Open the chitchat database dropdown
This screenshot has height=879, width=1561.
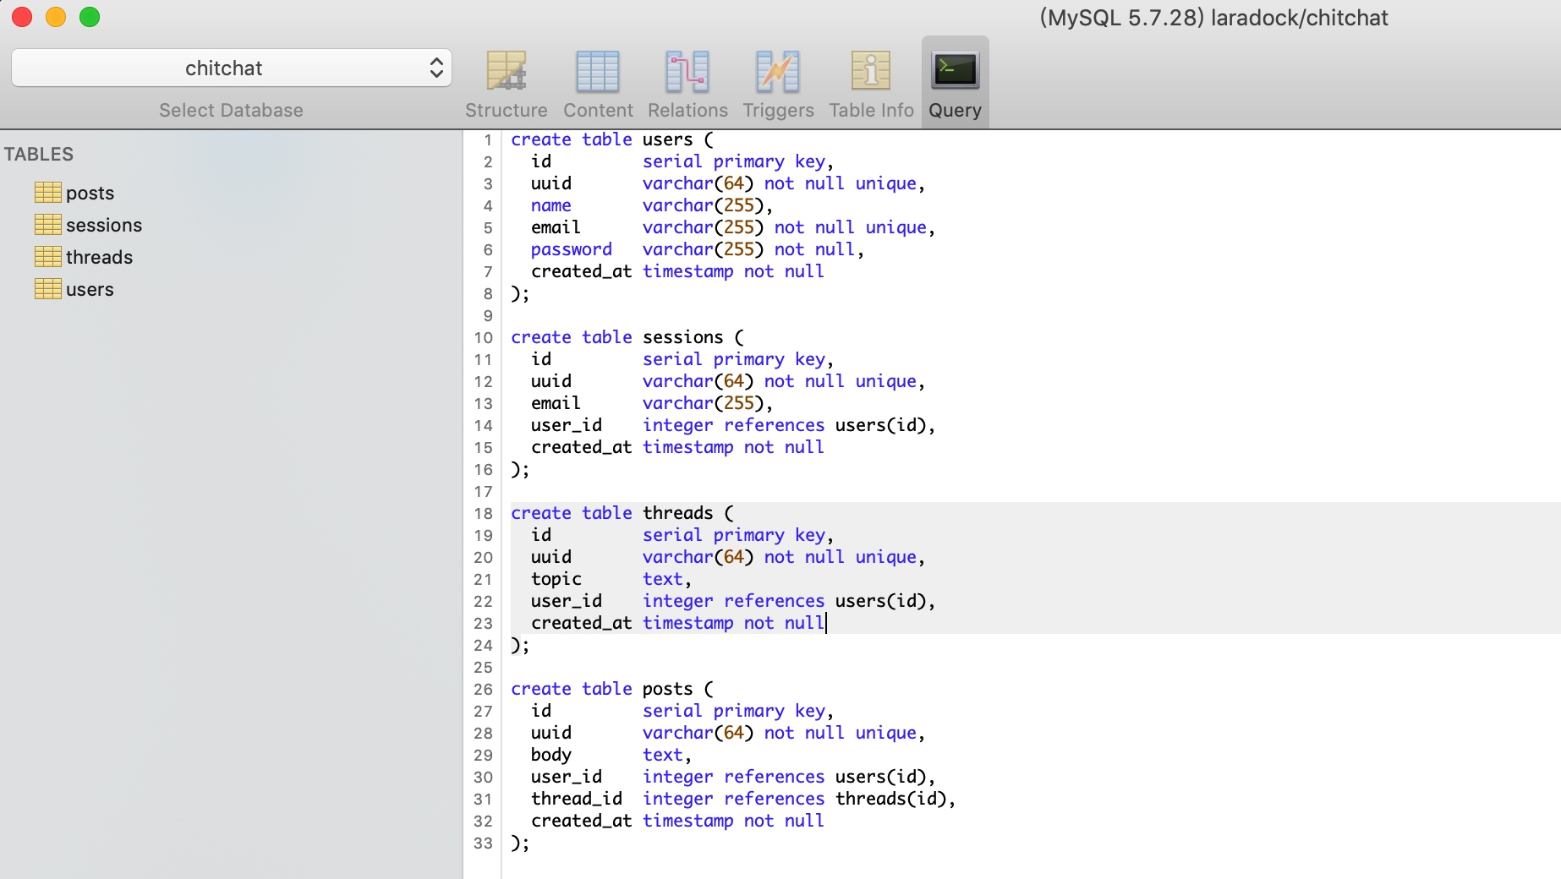pyautogui.click(x=231, y=68)
